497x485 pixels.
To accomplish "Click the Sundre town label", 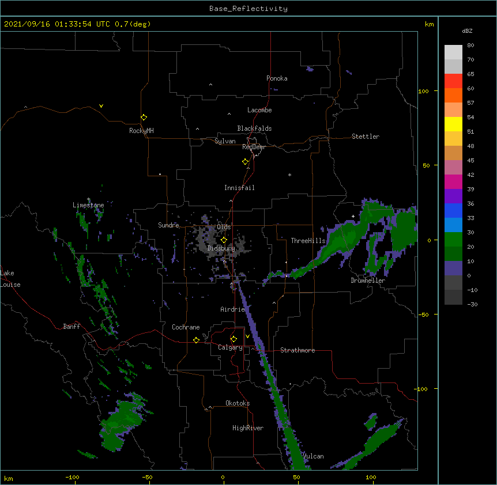I will coord(168,225).
